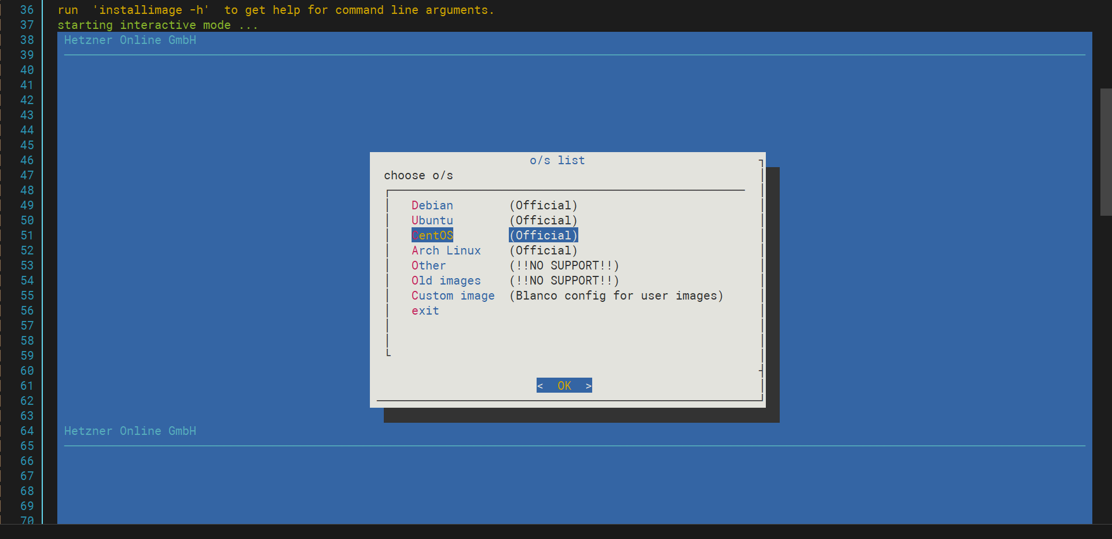Click 'starting interactive mode ...' text
1112x539 pixels.
click(157, 25)
